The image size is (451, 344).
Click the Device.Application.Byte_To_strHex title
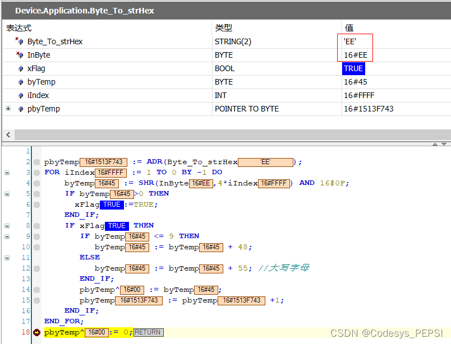coord(85,11)
